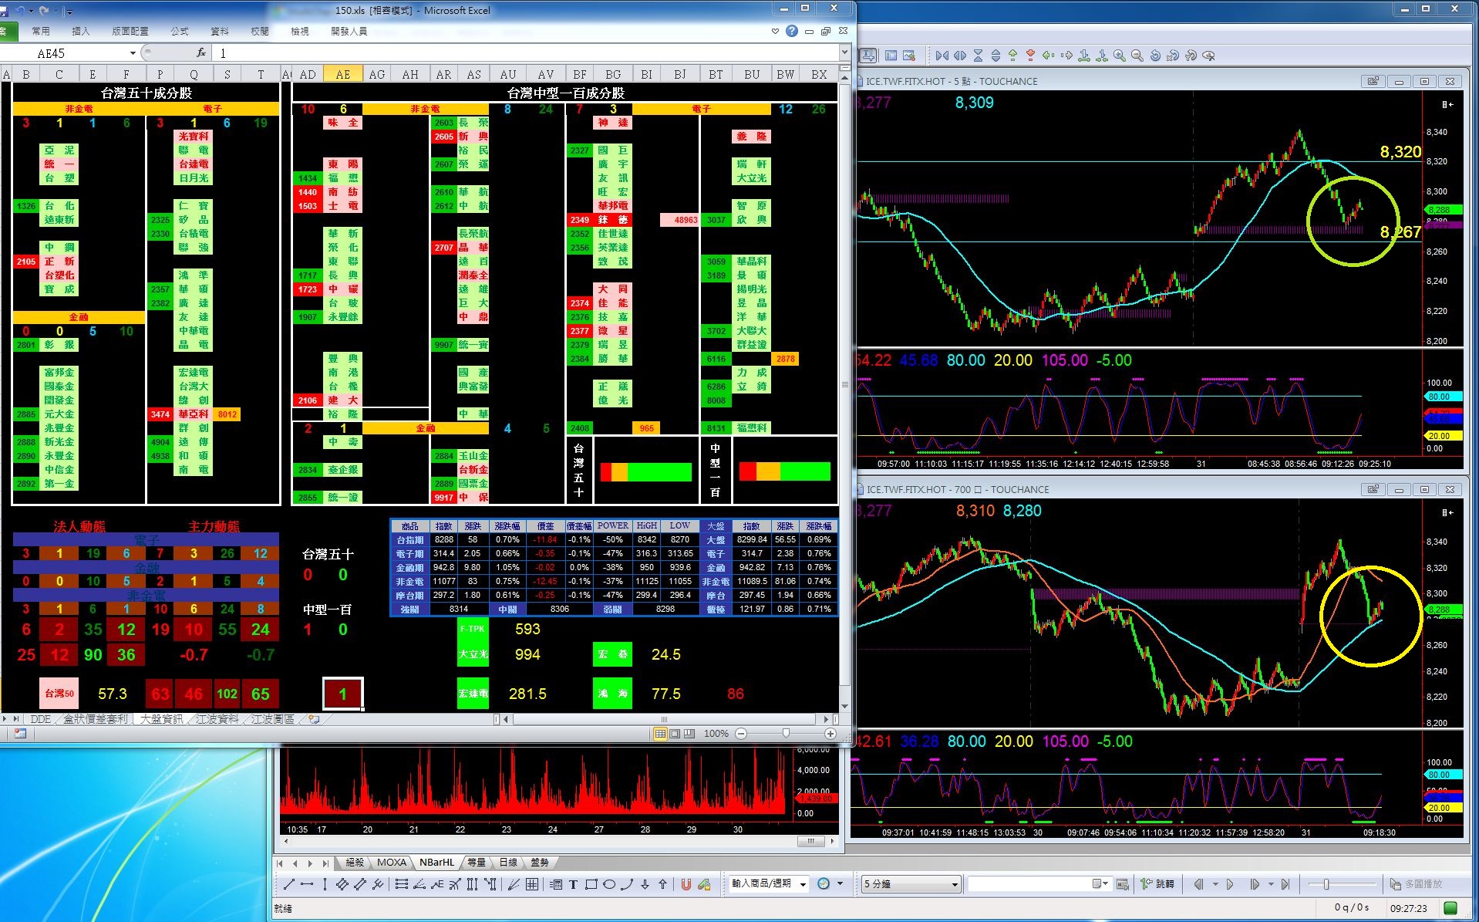
Task: Click the undo rotate arrow icon
Action: tap(1155, 56)
